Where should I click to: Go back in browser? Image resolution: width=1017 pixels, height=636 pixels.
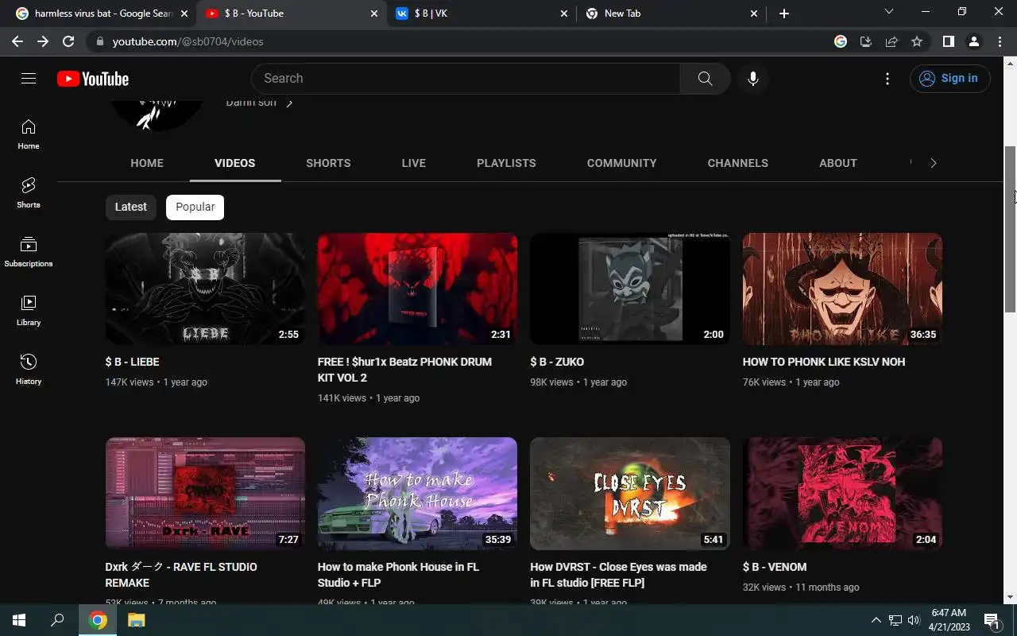(17, 41)
